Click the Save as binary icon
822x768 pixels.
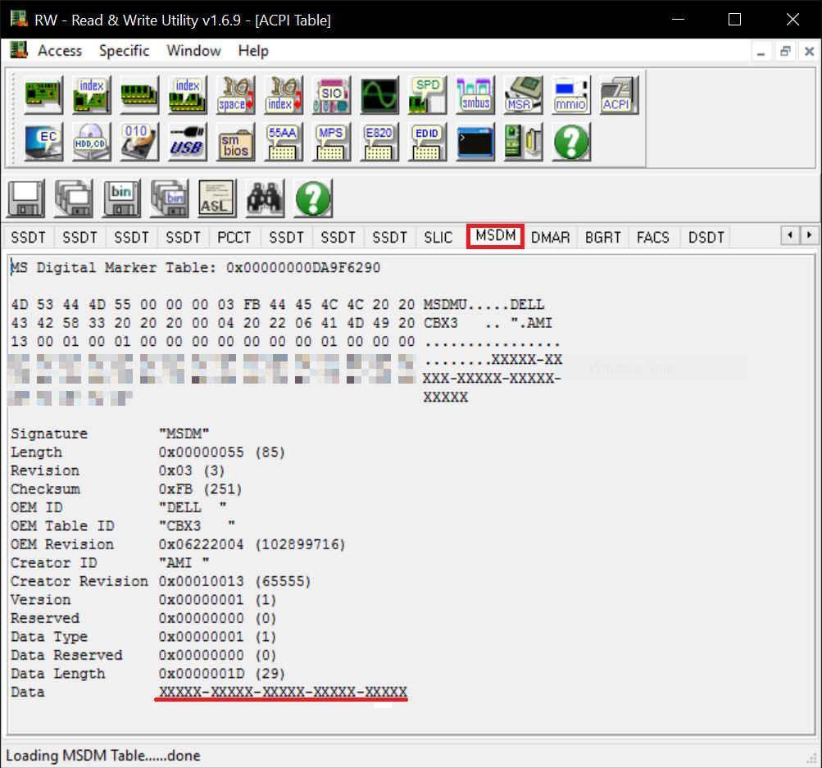pyautogui.click(x=121, y=198)
